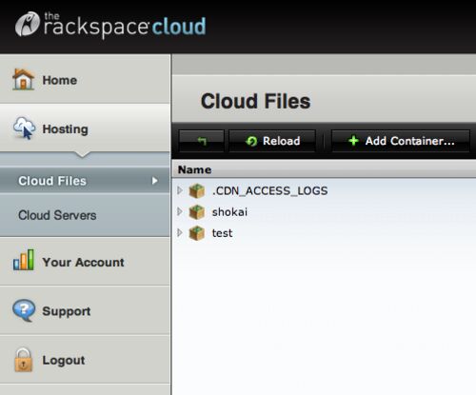Click the Your Account bar chart icon
Screen dimensions: 476x395
click(x=23, y=260)
